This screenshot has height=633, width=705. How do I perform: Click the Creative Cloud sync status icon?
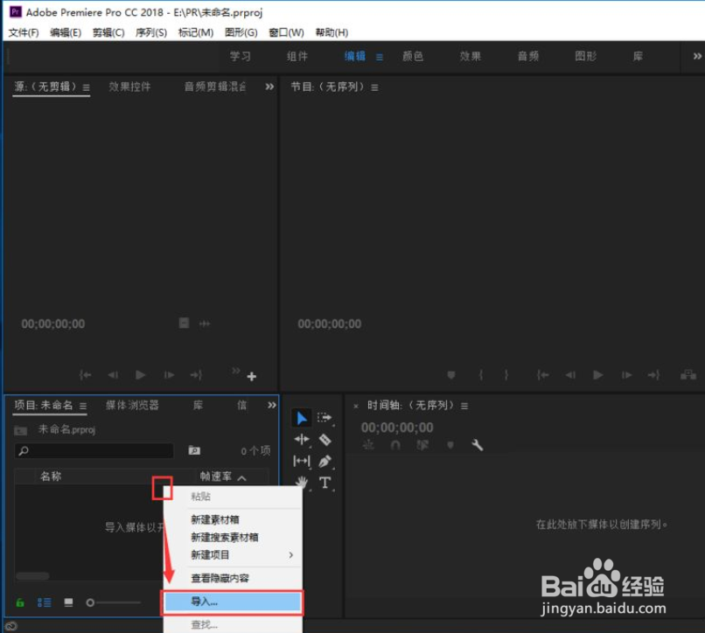click(x=10, y=626)
